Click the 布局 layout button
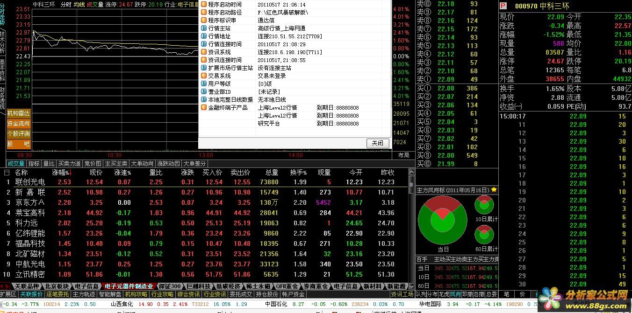Screen dimensions: 632x313 point(403,155)
